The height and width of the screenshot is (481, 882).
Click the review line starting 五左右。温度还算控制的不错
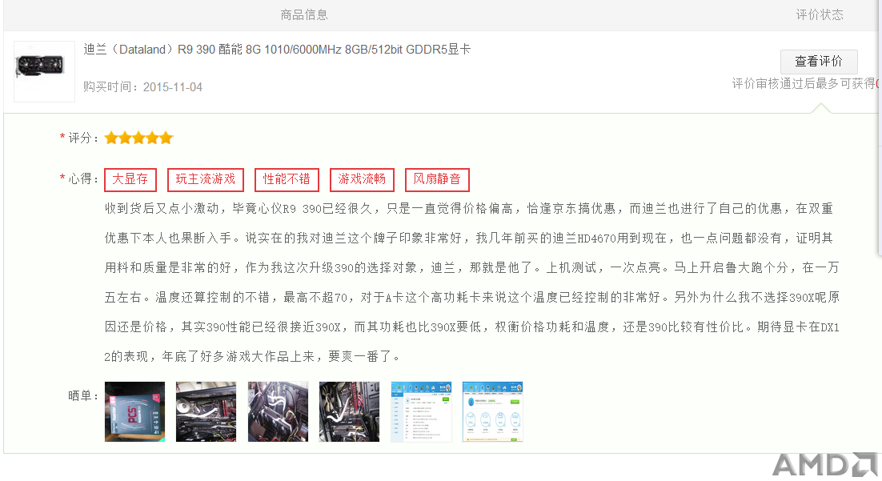471,298
